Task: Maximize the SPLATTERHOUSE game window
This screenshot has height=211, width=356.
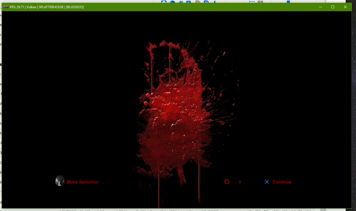Action: click(333, 7)
